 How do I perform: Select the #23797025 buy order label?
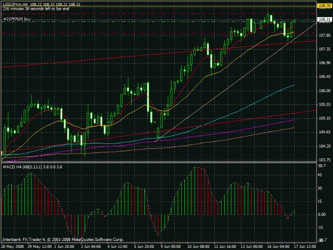(17, 19)
